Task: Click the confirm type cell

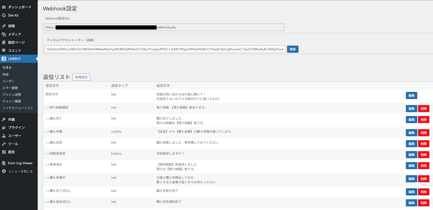Action: point(116,131)
